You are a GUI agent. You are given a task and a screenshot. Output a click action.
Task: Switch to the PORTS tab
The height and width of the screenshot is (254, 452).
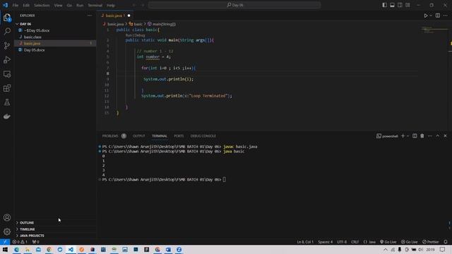tap(179, 136)
